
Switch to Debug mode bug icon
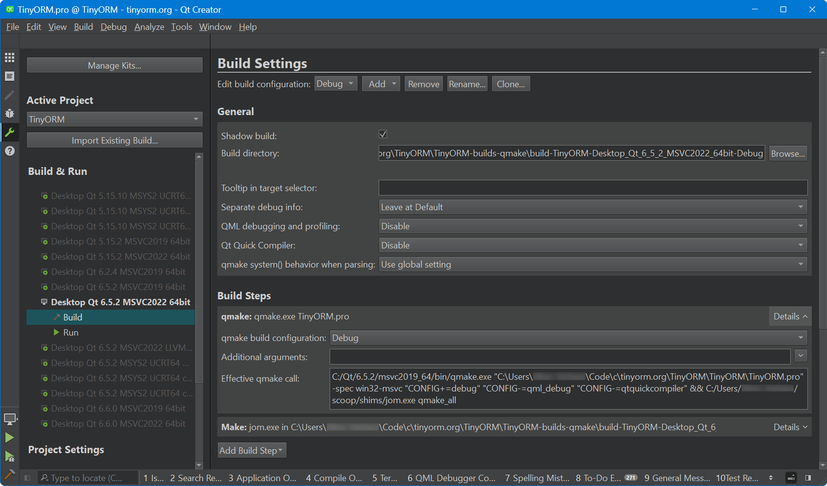tap(9, 114)
